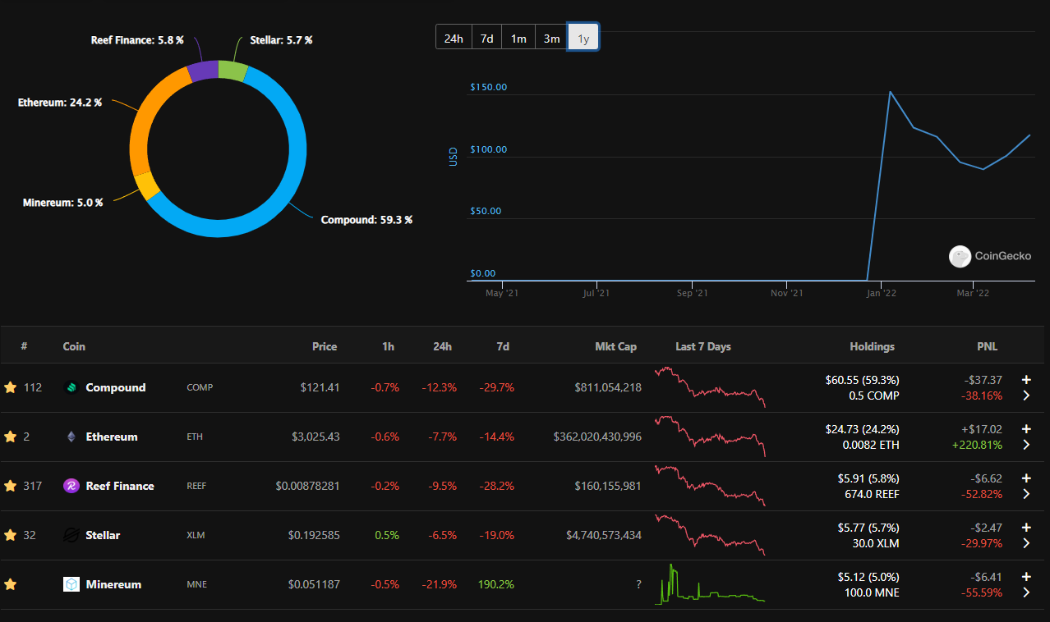This screenshot has height=622, width=1050.
Task: Open the Minereum coin page link
Action: [x=113, y=584]
